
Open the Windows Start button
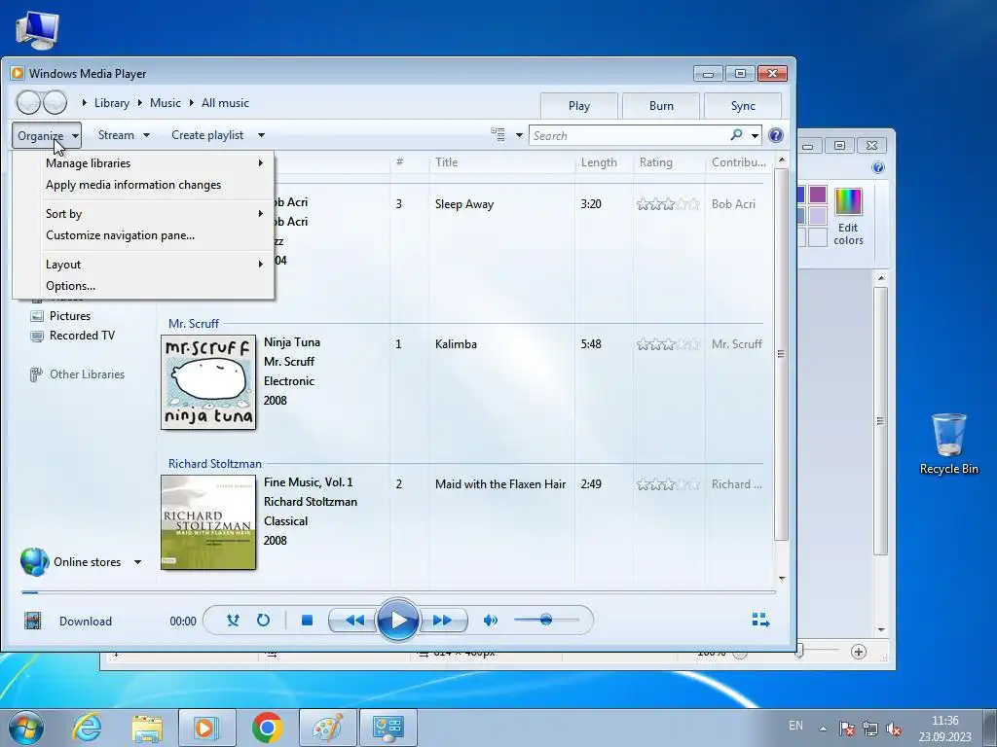pyautogui.click(x=26, y=728)
